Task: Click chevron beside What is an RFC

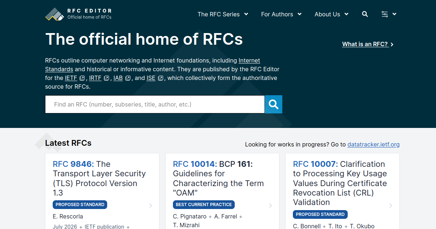Action: 392,44
